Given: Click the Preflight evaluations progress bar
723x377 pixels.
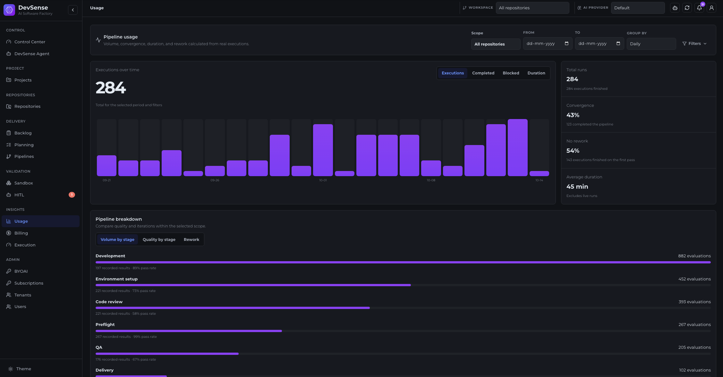Looking at the screenshot, I should 403,331.
